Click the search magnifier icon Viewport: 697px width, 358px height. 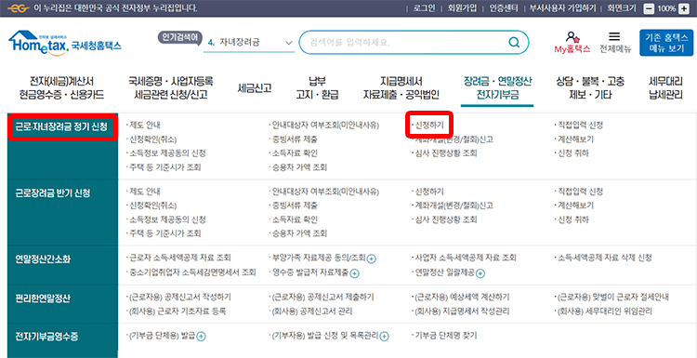(513, 42)
